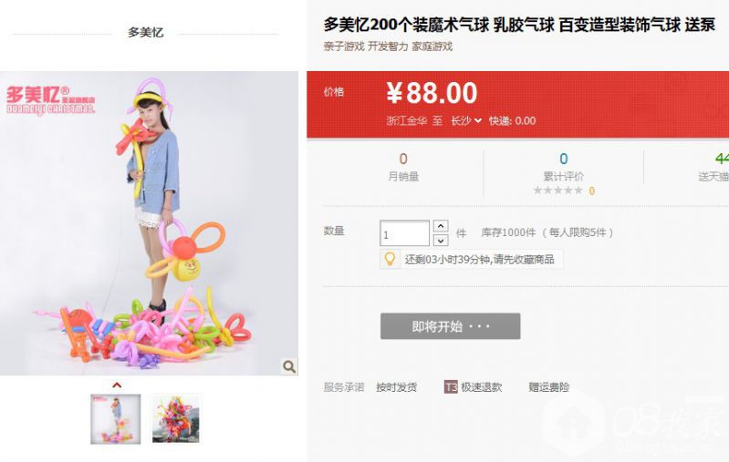The width and height of the screenshot is (729, 462).
Task: Click the red up-arrow above thumbnails
Action: pyautogui.click(x=117, y=385)
